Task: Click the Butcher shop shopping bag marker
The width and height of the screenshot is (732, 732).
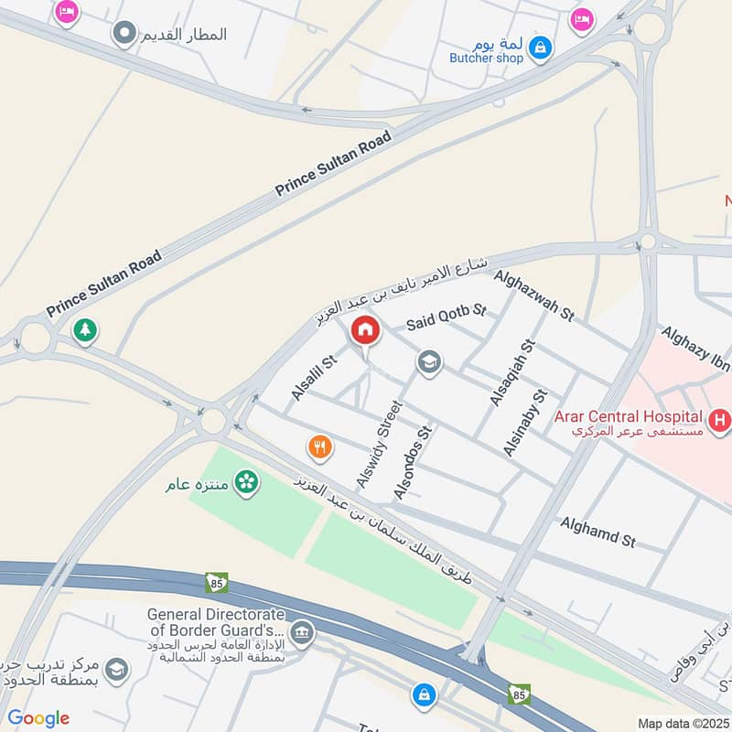Action: (540, 49)
